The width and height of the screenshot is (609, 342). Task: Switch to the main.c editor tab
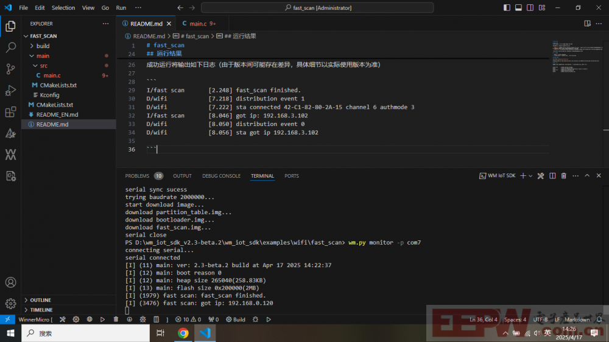(199, 24)
